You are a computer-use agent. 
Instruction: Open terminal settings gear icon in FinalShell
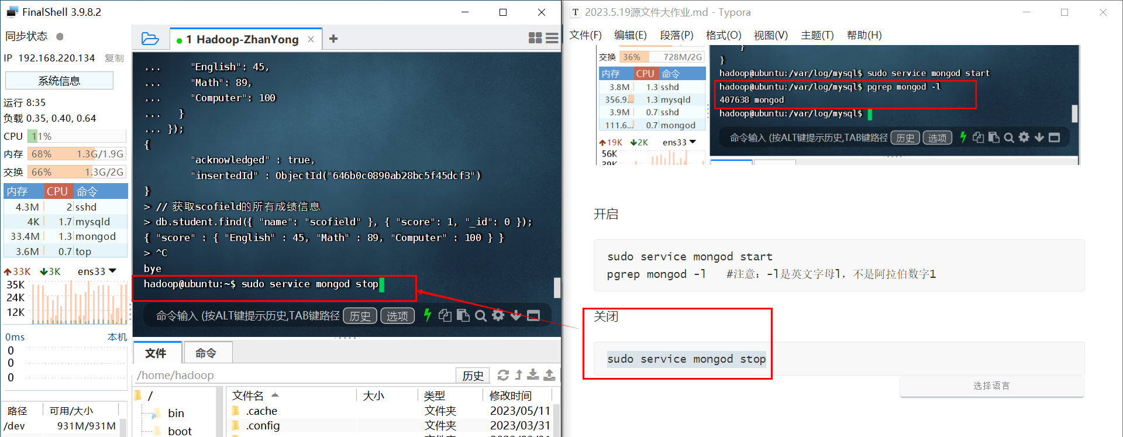(x=498, y=315)
